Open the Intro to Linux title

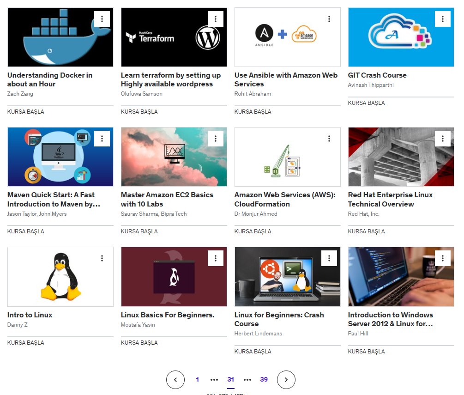(30, 315)
